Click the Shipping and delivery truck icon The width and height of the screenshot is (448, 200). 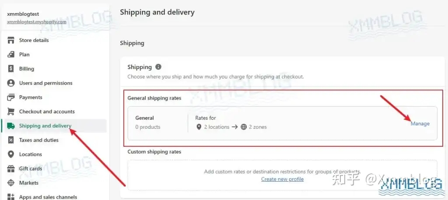(11, 126)
